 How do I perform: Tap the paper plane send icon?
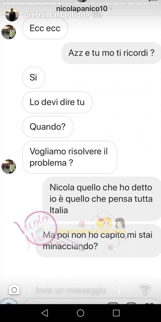click(145, 290)
